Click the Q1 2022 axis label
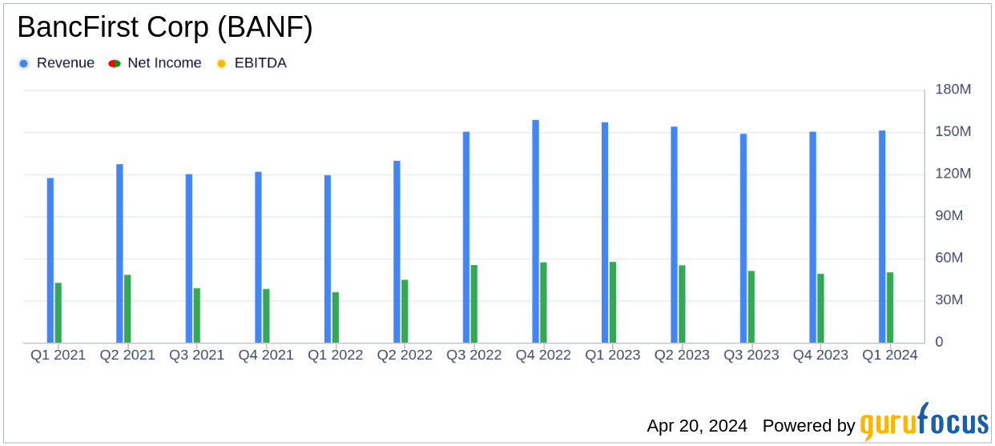995x446 pixels. click(x=336, y=355)
